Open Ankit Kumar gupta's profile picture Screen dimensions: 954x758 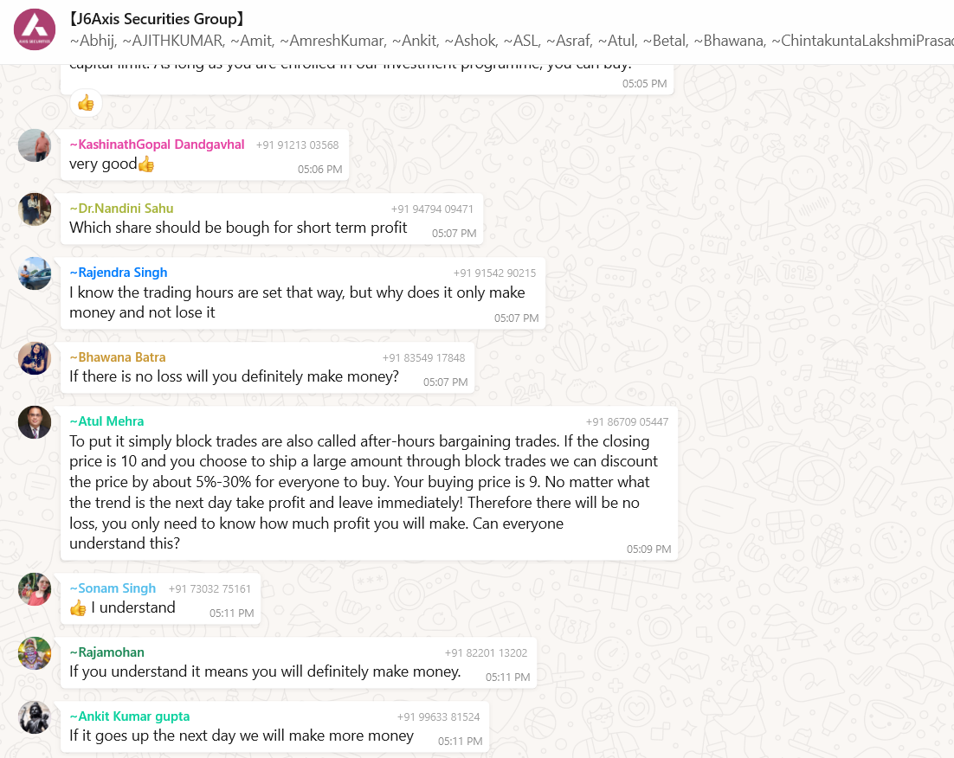[35, 717]
